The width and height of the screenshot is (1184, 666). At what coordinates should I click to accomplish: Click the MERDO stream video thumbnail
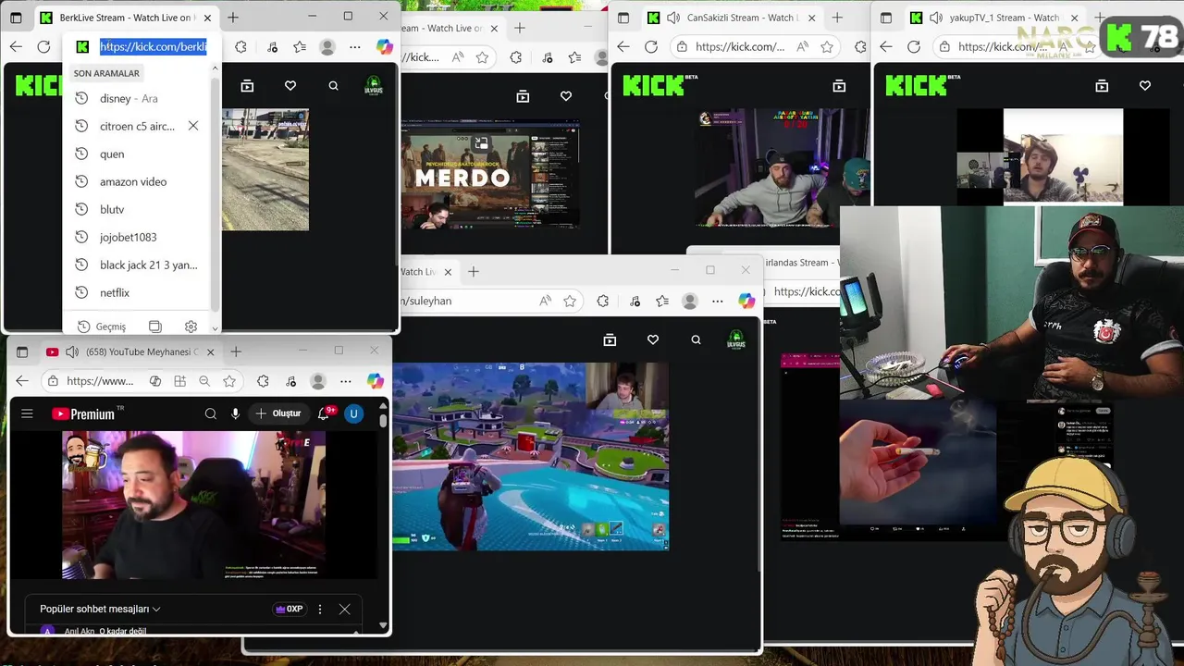(490, 173)
